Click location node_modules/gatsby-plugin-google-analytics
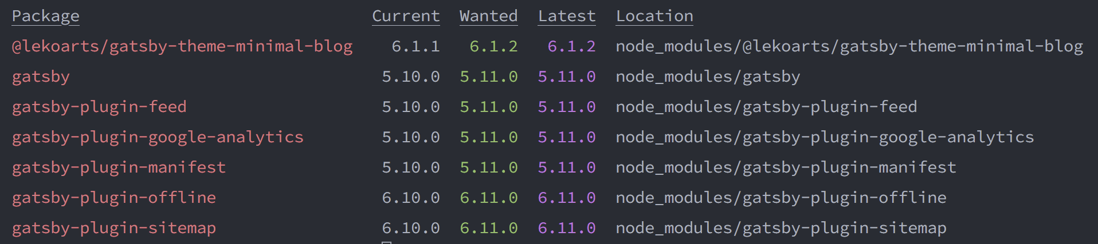Screen dimensions: 1098x244 tap(825, 137)
